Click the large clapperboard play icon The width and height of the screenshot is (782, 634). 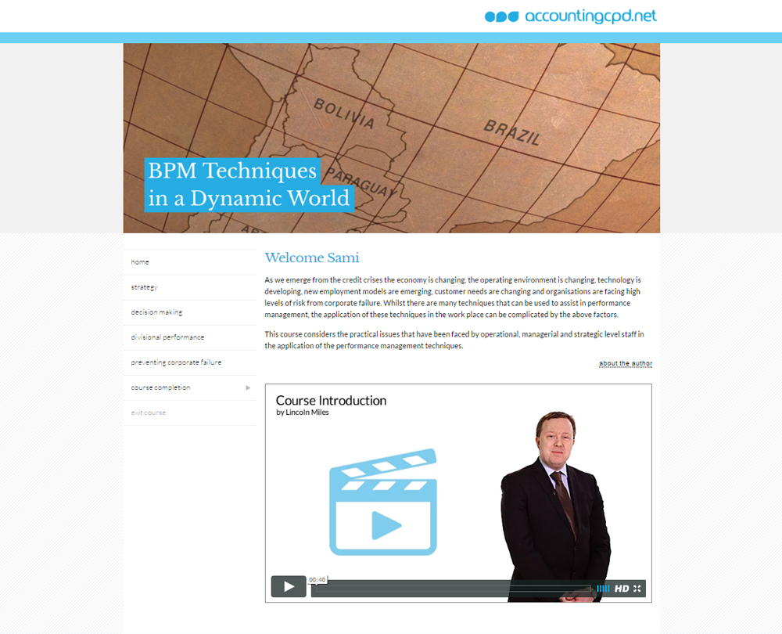(382, 503)
